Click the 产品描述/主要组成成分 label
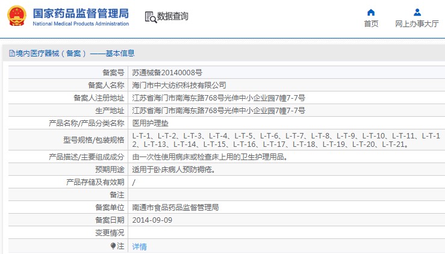Screen dimensions: 445x254 coord(87,156)
